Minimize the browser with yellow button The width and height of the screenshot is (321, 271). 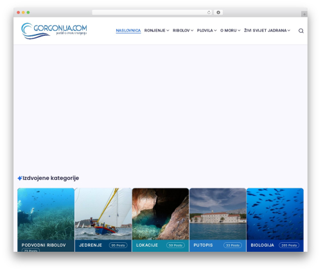point(23,12)
